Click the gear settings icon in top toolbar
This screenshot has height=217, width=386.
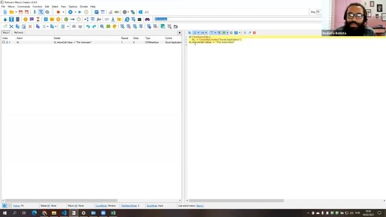tap(125, 12)
